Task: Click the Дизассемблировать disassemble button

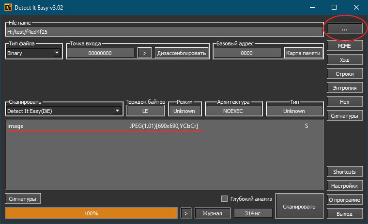Action: tap(182, 53)
